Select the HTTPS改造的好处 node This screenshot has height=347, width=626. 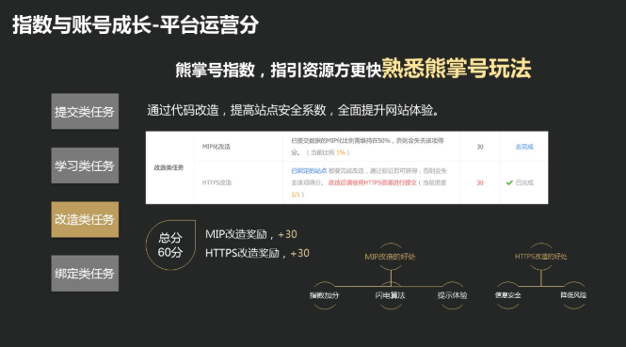(x=540, y=257)
